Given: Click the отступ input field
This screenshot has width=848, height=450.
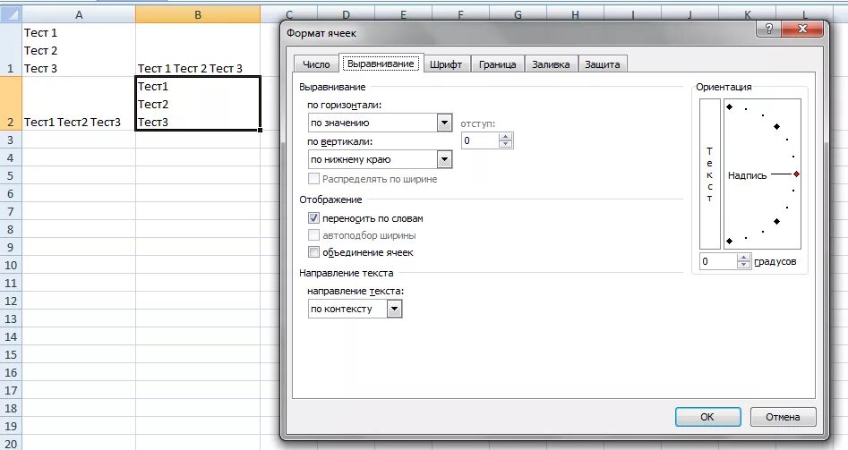Looking at the screenshot, I should 480,140.
